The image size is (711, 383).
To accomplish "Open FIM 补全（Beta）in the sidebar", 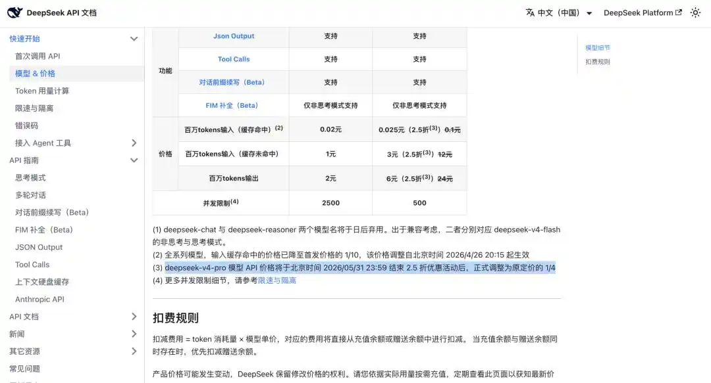I will pyautogui.click(x=44, y=229).
